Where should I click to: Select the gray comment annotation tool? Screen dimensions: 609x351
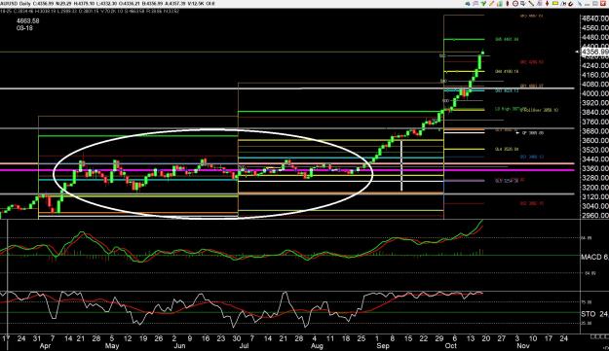[523, 4]
